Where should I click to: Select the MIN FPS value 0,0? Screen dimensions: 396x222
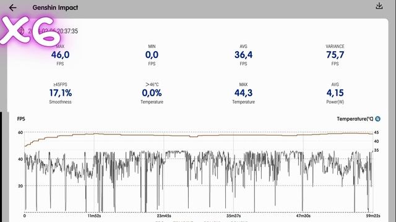pyautogui.click(x=152, y=55)
